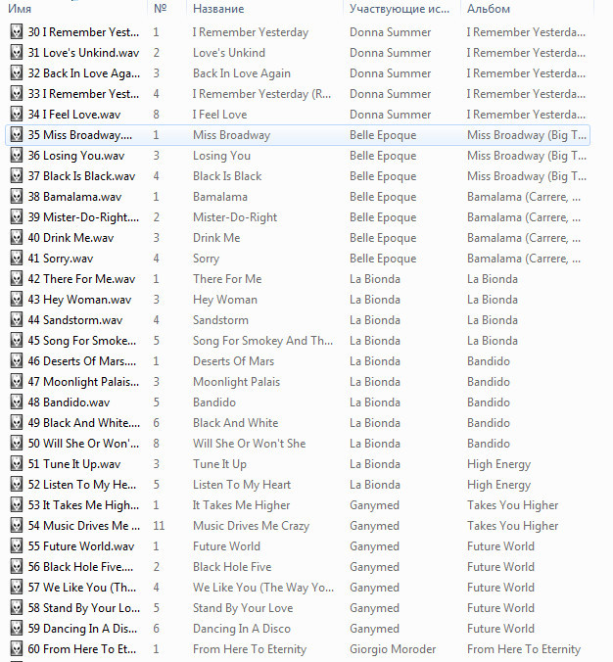This screenshot has width=613, height=662.
Task: Click file icon of 43 Hey Woman.wav
Action: (17, 300)
